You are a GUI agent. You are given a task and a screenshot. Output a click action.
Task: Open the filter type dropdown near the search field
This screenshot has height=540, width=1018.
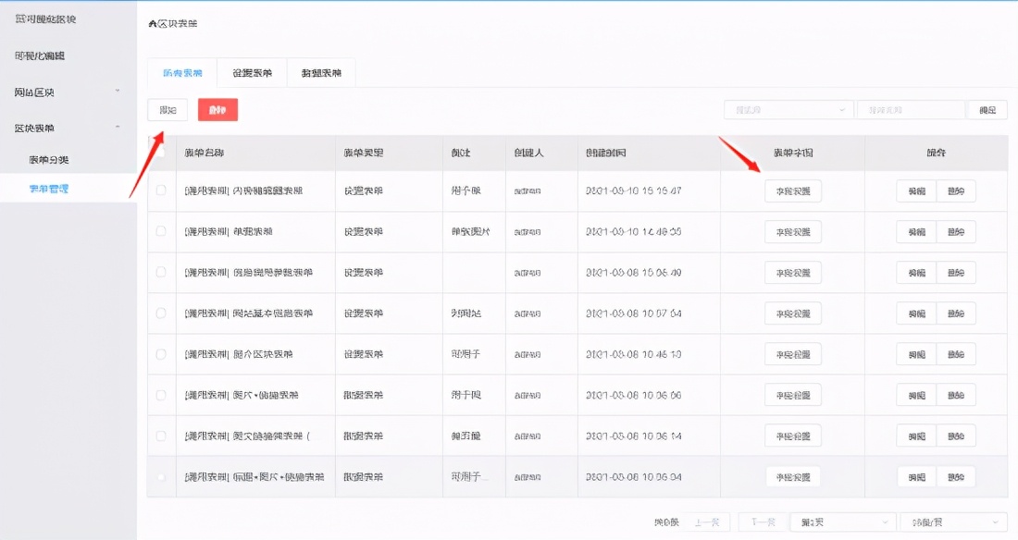pyautogui.click(x=788, y=109)
